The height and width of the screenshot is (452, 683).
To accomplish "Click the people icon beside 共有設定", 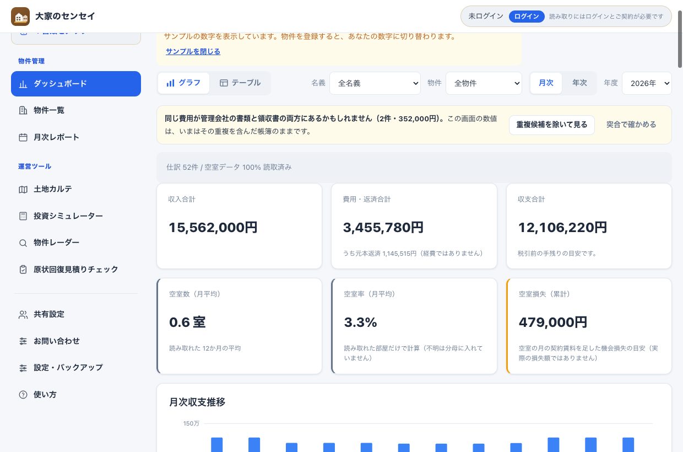I will point(23,314).
